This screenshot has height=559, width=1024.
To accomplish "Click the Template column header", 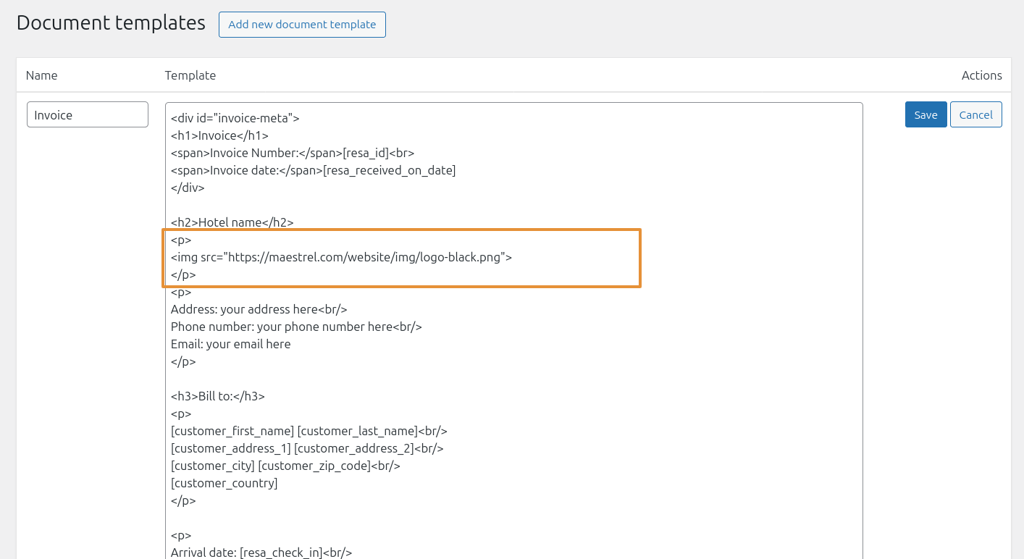I will (190, 75).
